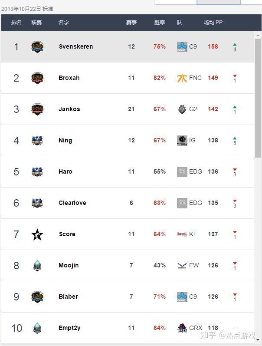262x346 pixels.
Task: Sort by the 赛事 column header
Action: 131,22
